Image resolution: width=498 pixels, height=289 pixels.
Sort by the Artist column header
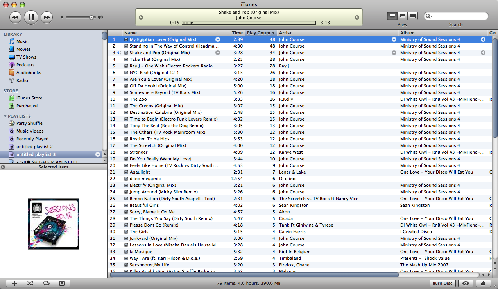(x=337, y=33)
